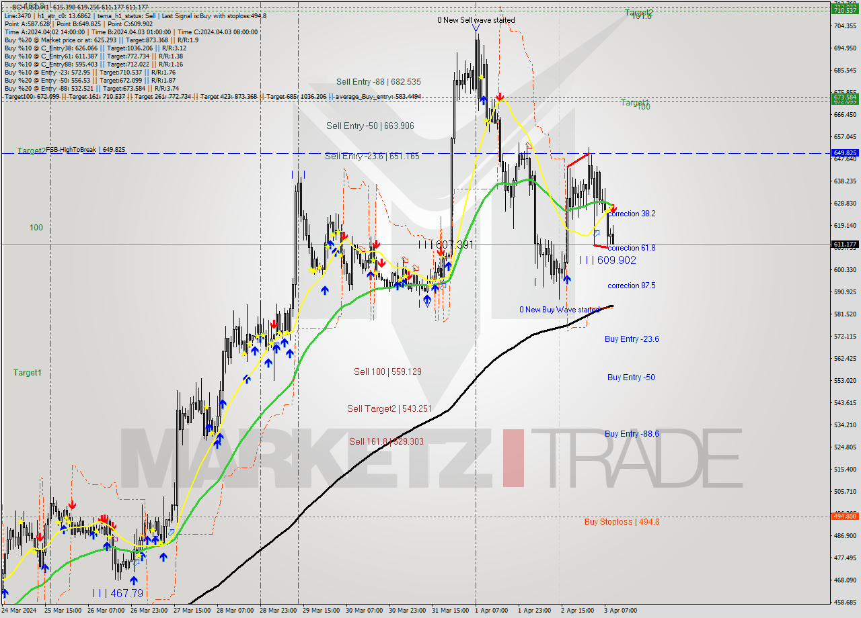Image resolution: width=861 pixels, height=618 pixels.
Task: Click the 'Buy %20 @ Entry -50: 556.53' line
Action: [89, 81]
